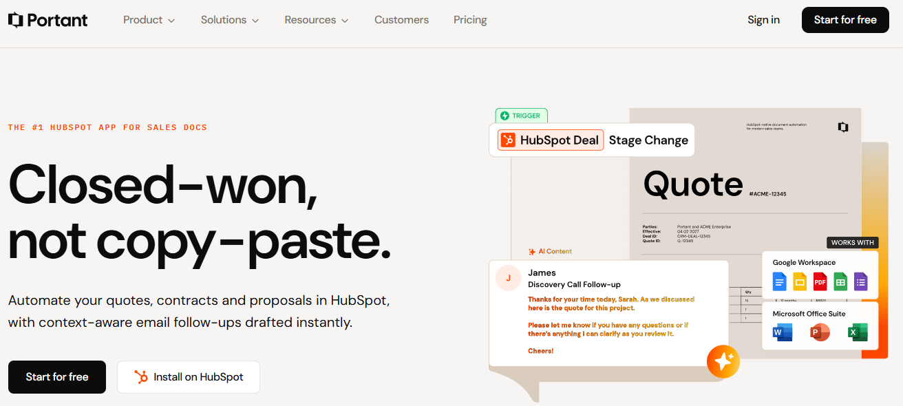Click the WORKS WITH label

click(853, 243)
